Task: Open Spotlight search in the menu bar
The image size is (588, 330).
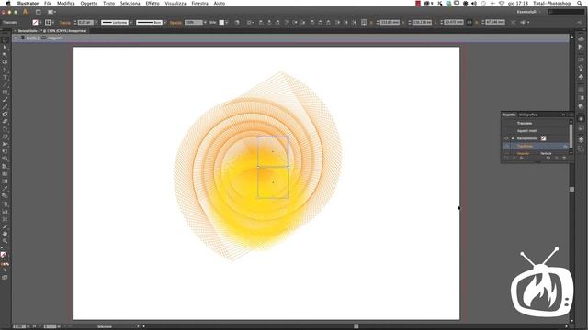Action: (x=580, y=3)
